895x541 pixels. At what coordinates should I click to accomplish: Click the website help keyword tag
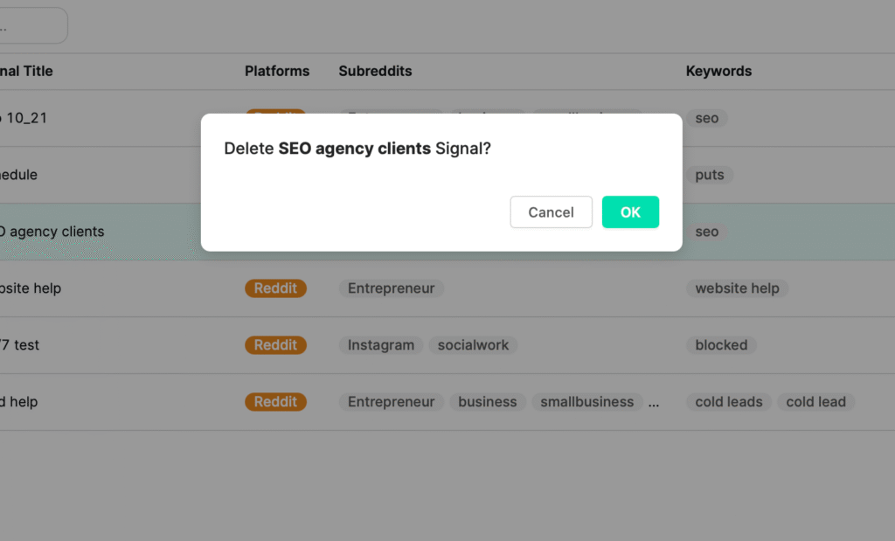tap(737, 288)
